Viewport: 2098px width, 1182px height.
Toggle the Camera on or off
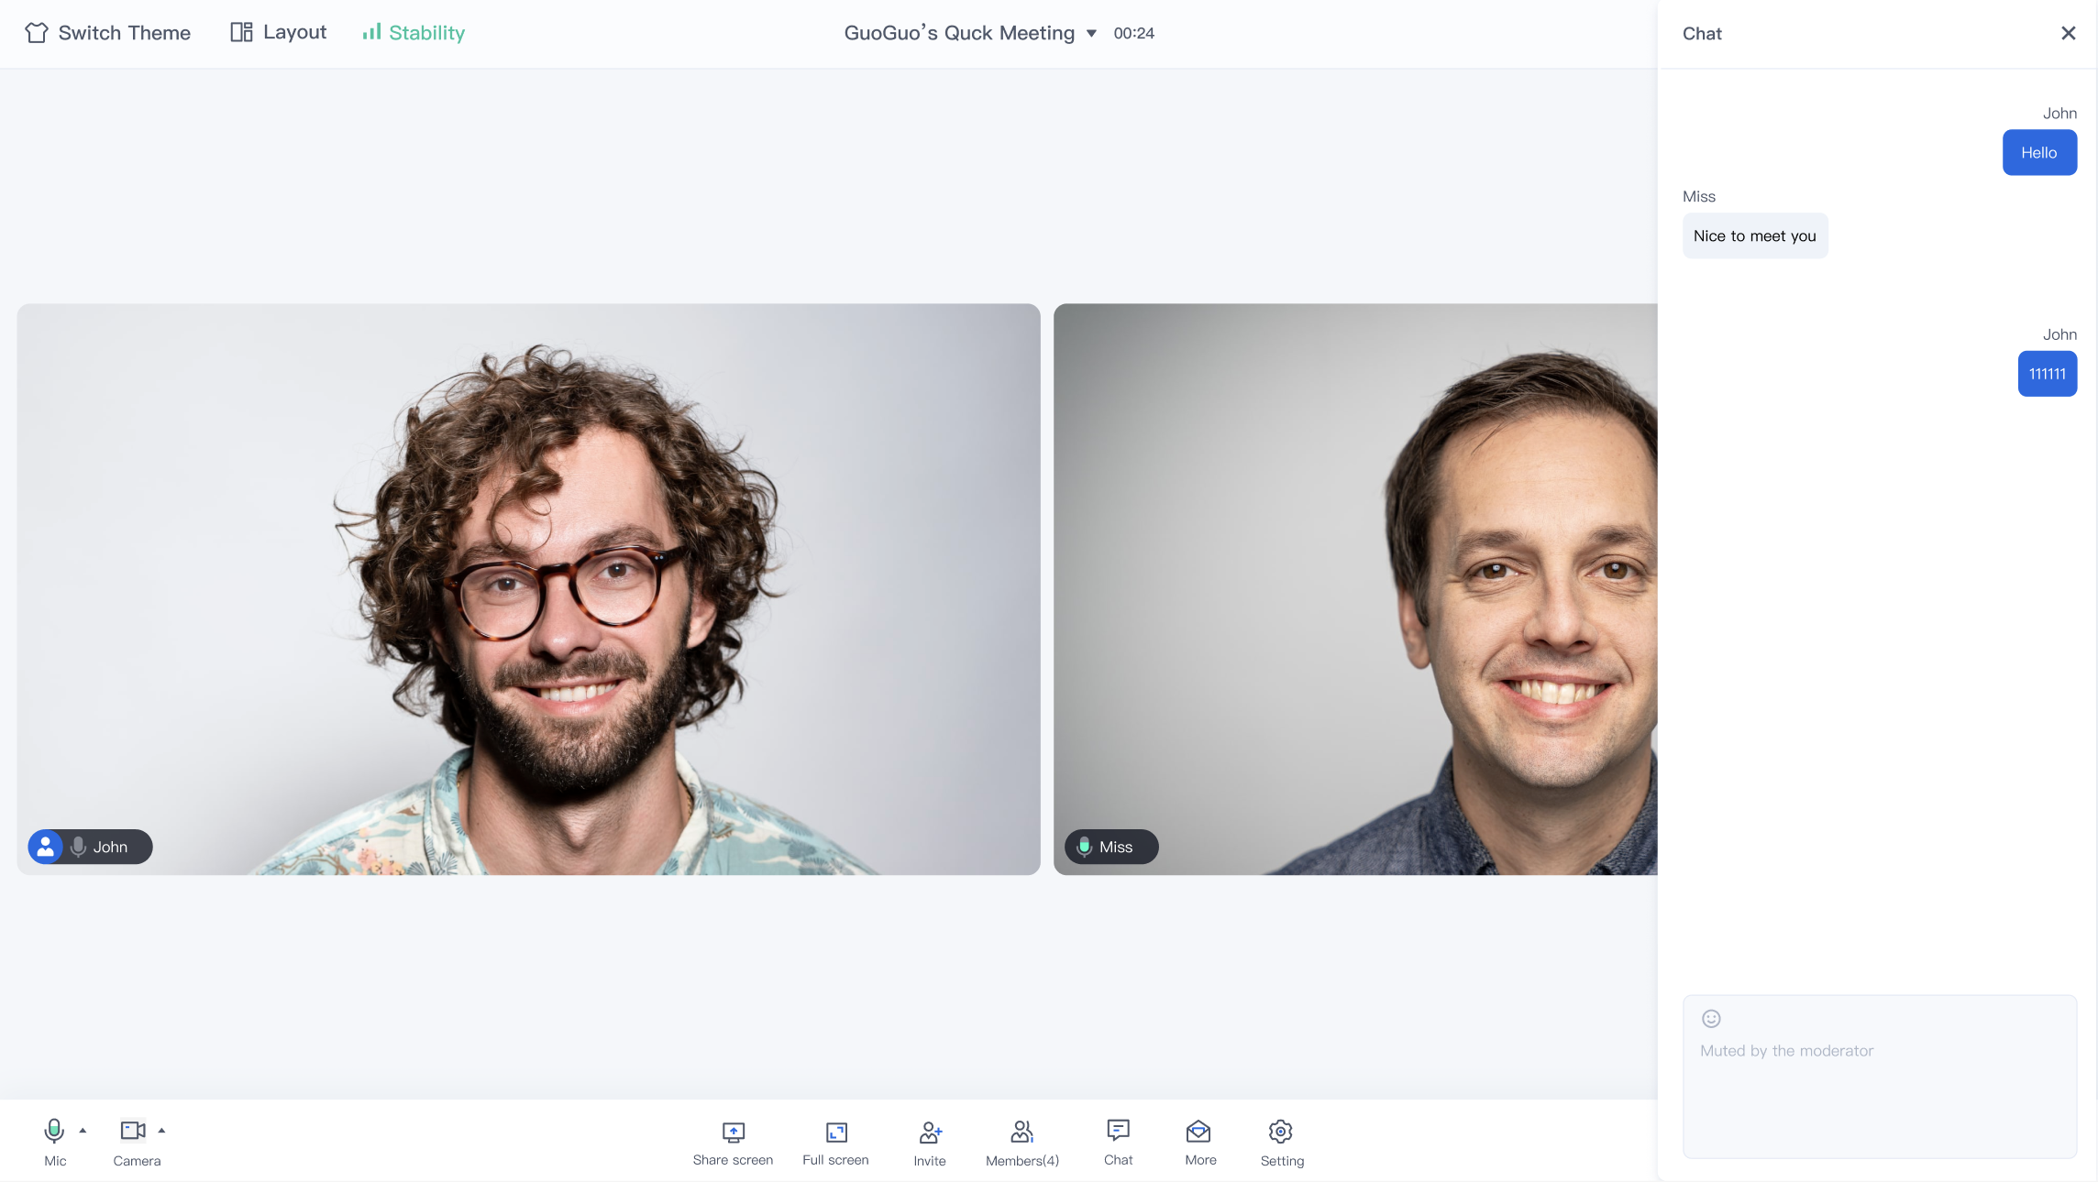coord(133,1133)
